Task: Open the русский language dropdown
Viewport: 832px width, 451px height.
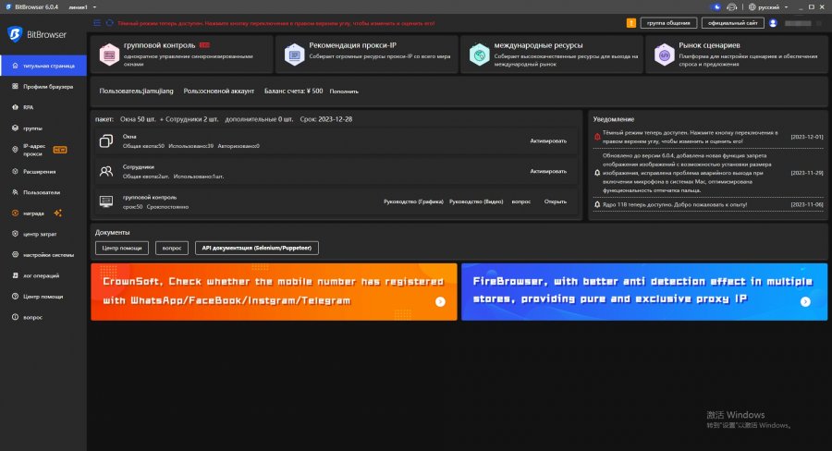Action: pos(768,6)
